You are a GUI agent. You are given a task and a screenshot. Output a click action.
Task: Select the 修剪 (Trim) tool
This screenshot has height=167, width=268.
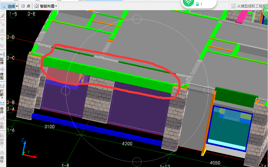point(2,74)
